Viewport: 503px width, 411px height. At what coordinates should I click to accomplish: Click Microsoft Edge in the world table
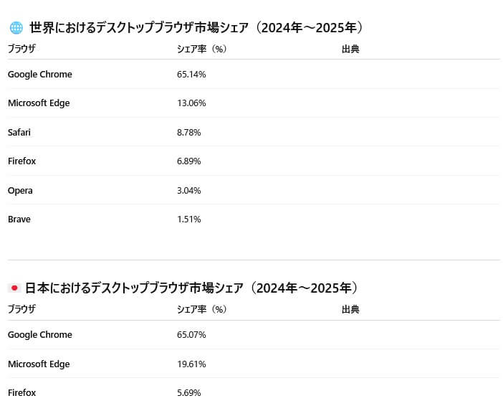(x=39, y=103)
